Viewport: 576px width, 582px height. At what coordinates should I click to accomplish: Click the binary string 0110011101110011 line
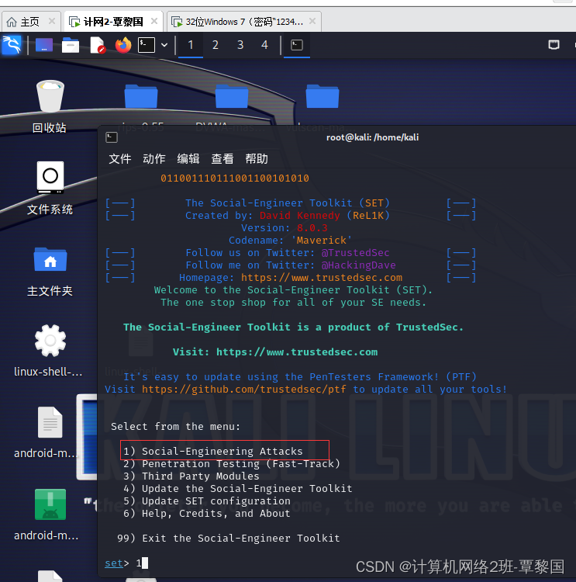235,178
